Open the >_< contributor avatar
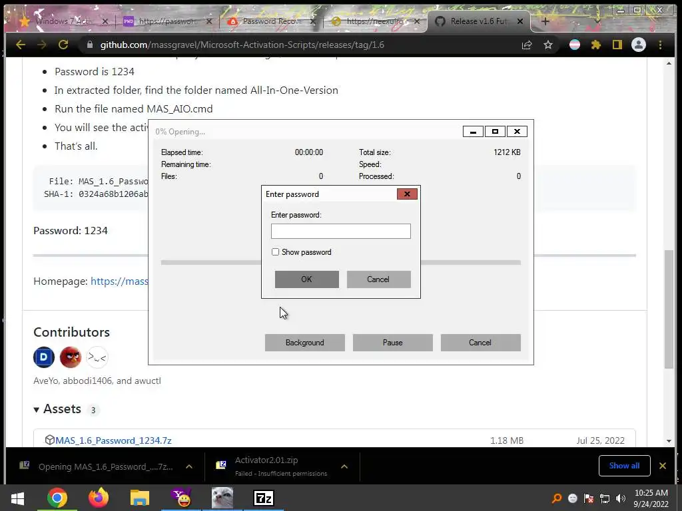This screenshot has height=511, width=682. click(x=97, y=357)
